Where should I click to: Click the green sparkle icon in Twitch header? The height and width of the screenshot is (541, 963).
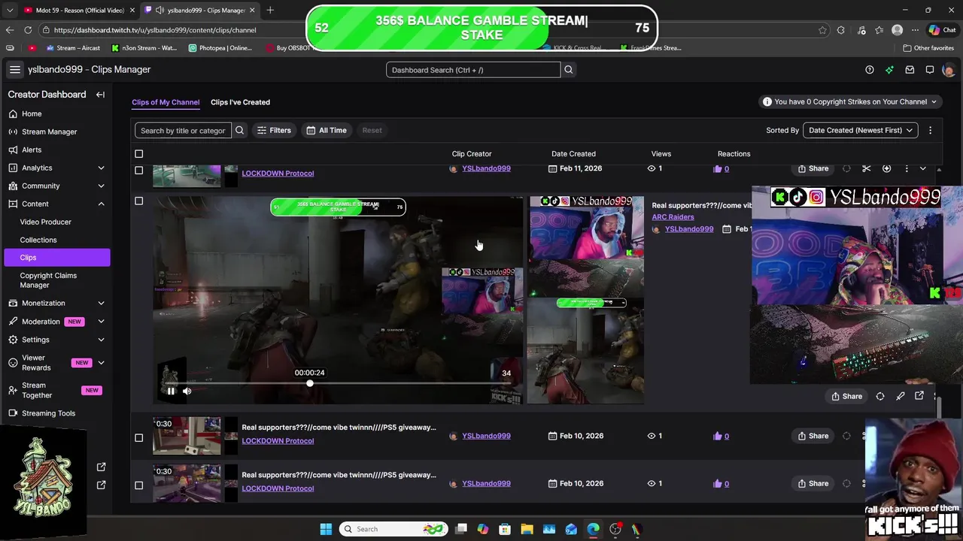[x=889, y=70]
